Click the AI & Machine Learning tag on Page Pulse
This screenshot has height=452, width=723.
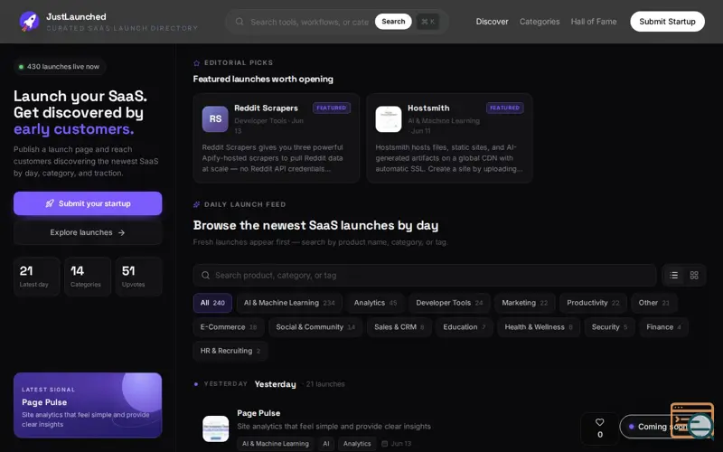click(x=276, y=444)
